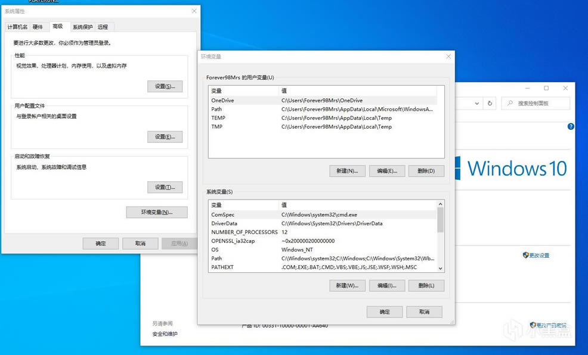Click 设置(T) under 启动和故障恢复
This screenshot has width=588, height=355.
click(x=165, y=187)
